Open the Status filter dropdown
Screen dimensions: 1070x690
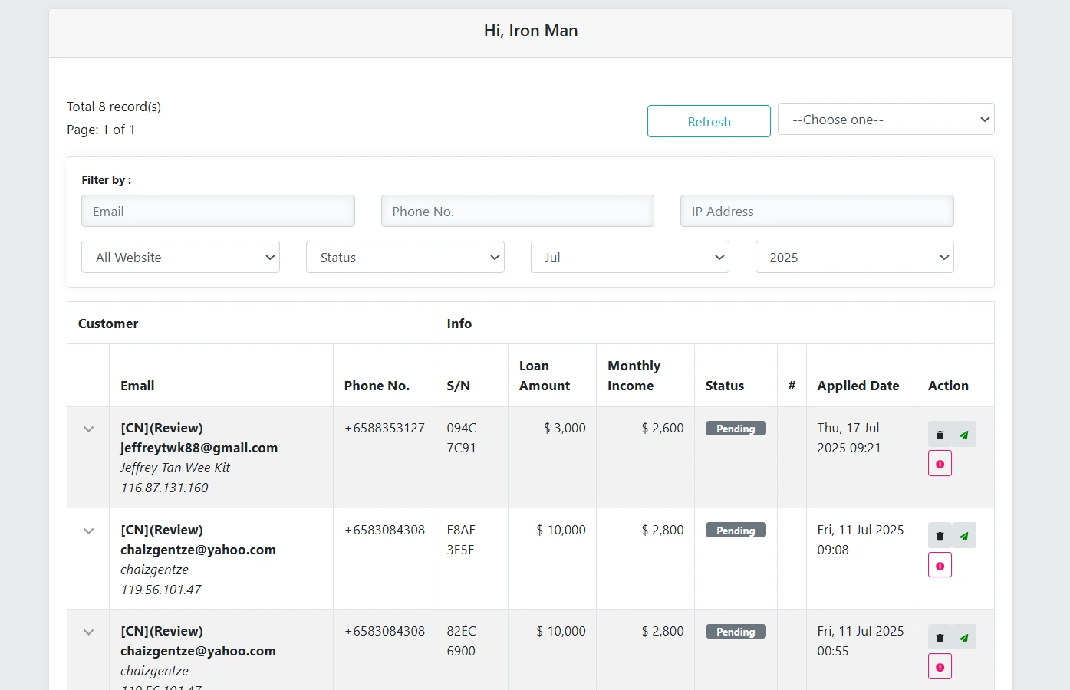click(x=405, y=258)
